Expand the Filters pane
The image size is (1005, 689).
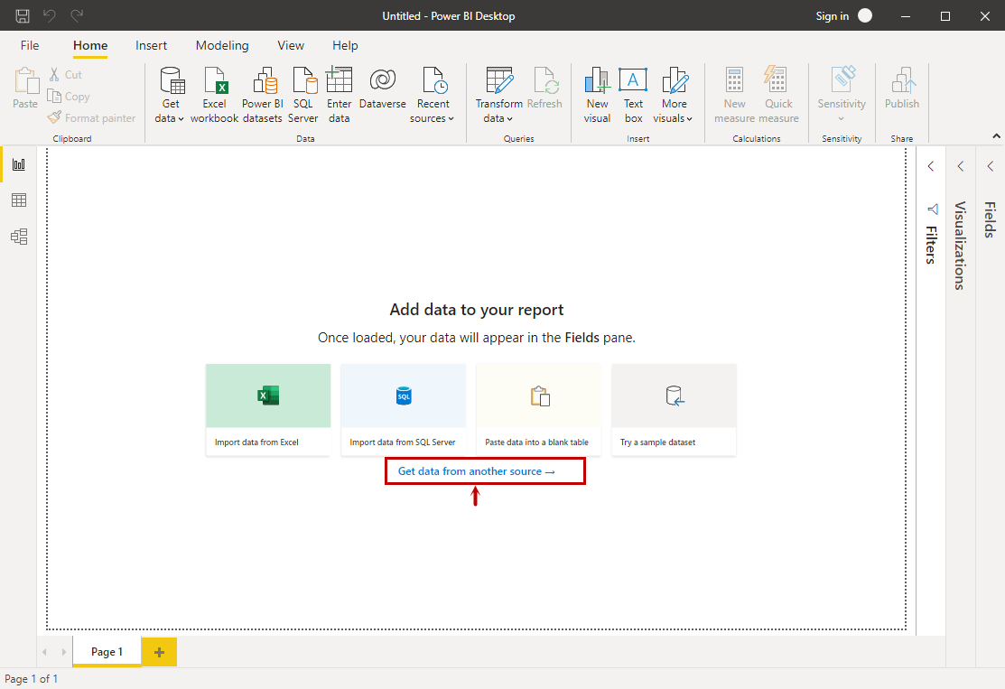pos(931,166)
